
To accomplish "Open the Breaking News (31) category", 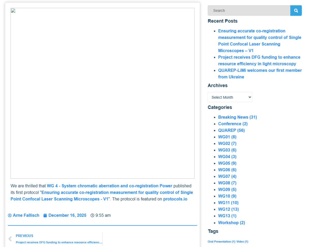I will point(237,117).
